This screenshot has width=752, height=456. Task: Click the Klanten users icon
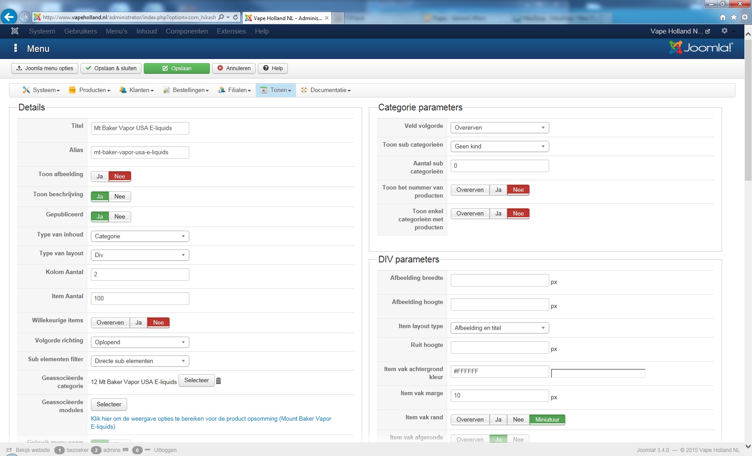point(123,90)
